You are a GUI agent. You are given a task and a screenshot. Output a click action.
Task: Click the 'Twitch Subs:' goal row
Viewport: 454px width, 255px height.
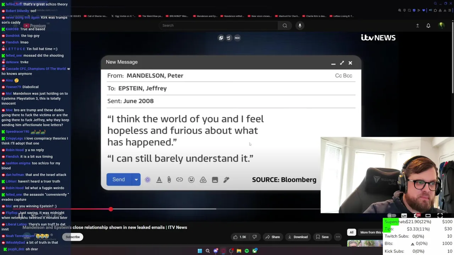pyautogui.click(x=418, y=236)
